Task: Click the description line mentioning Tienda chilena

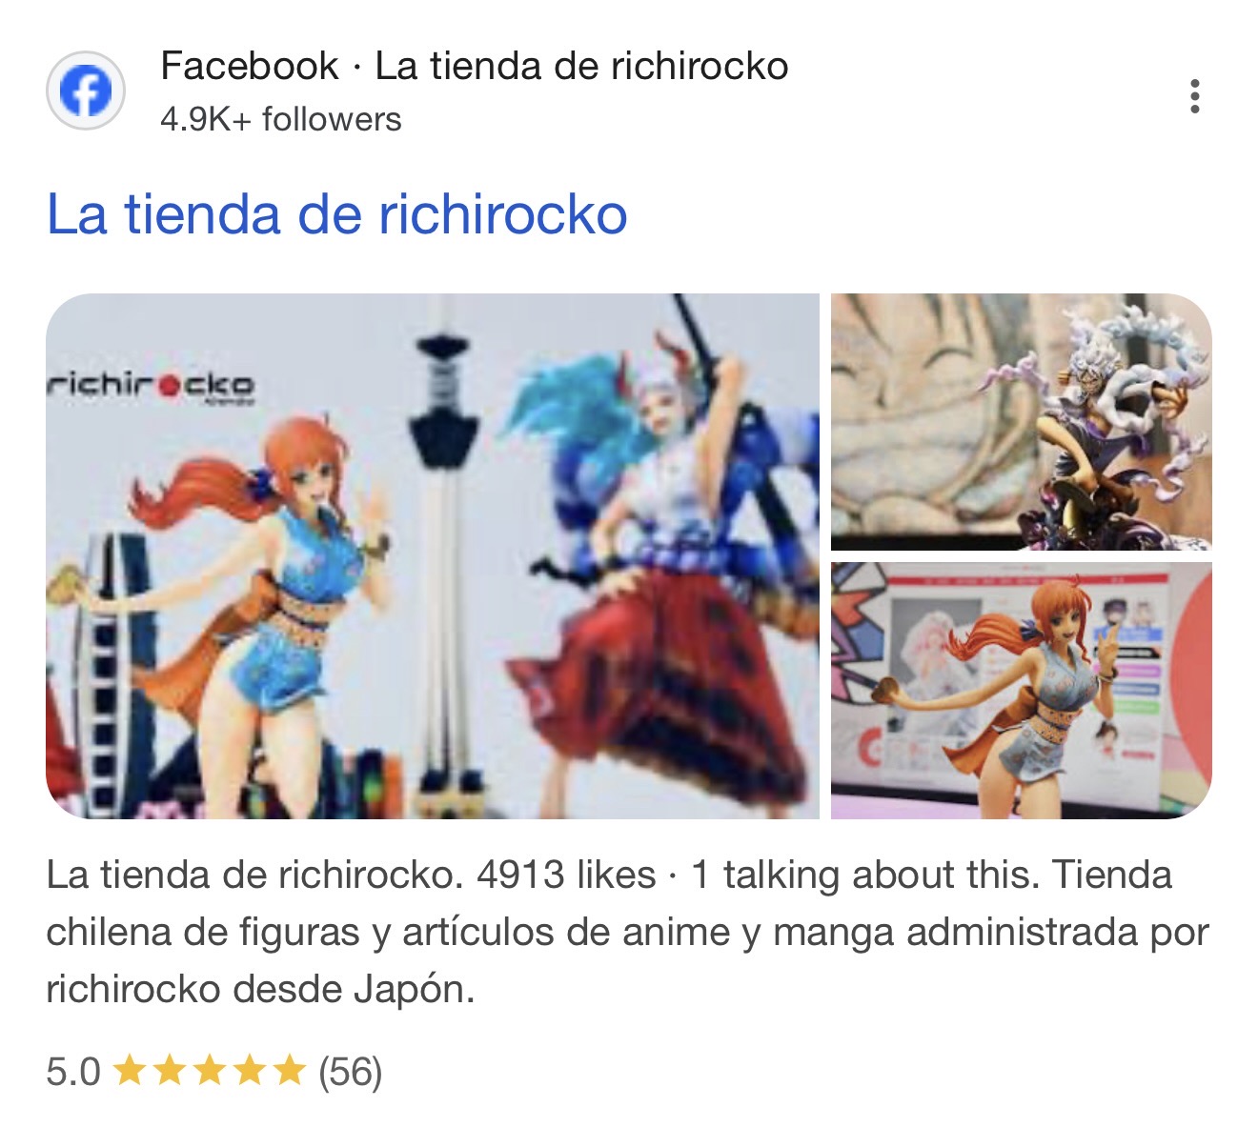Action: coord(627,932)
